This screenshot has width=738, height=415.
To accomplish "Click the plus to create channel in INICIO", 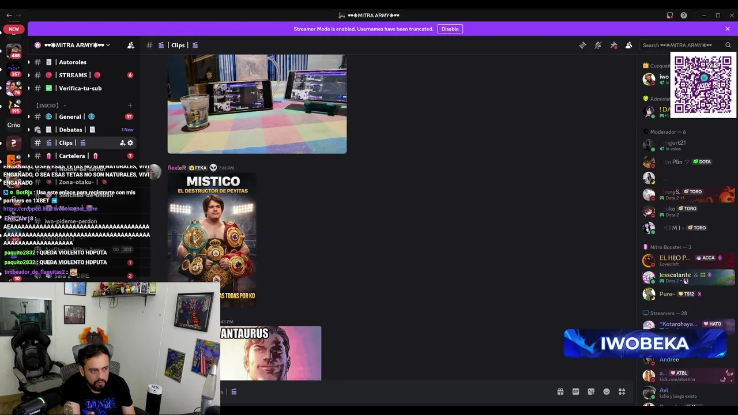I will pos(130,105).
